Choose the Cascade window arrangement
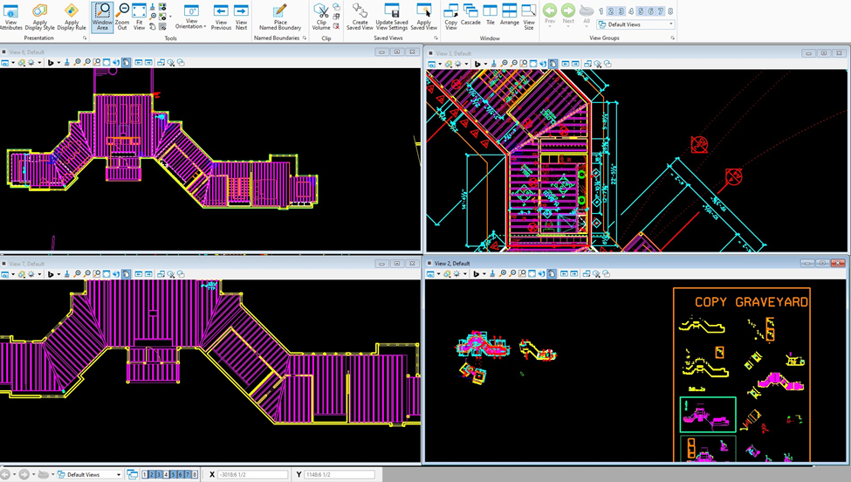 coord(470,14)
